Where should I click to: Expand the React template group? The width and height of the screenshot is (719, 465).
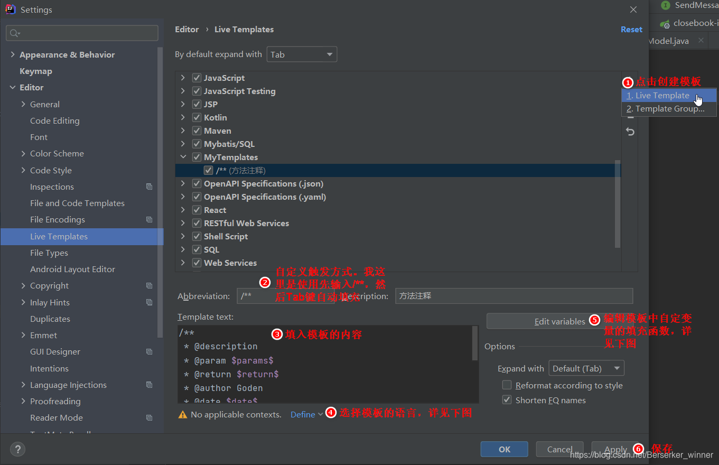point(183,210)
